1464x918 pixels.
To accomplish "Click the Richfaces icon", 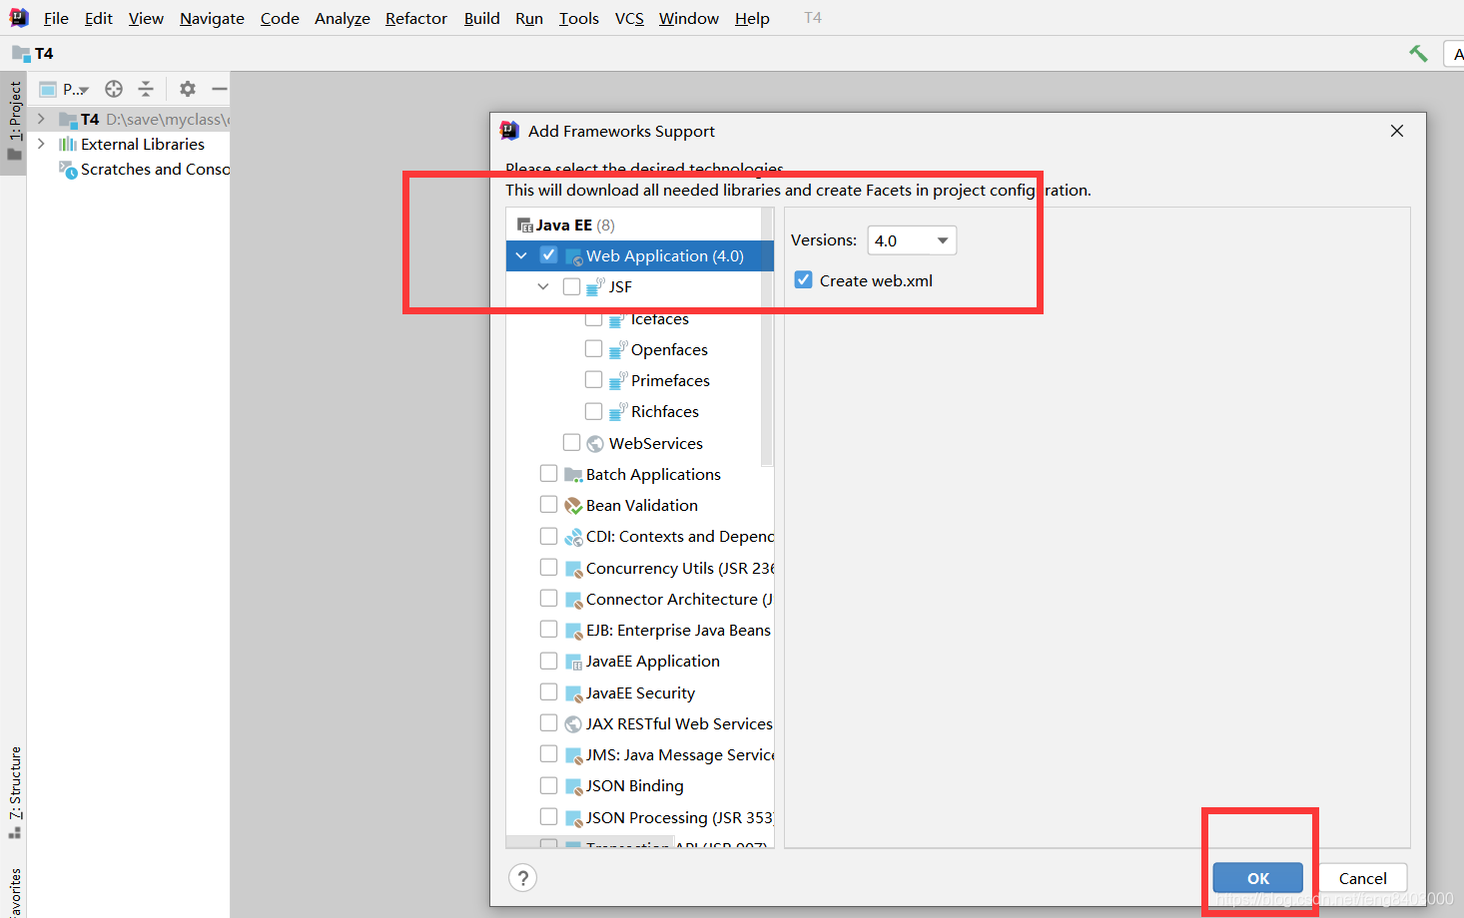I will [x=618, y=411].
